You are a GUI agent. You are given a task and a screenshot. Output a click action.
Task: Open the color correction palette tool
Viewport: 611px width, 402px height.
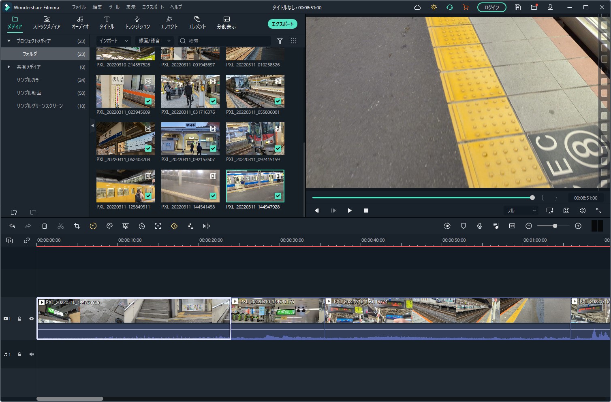[109, 226]
